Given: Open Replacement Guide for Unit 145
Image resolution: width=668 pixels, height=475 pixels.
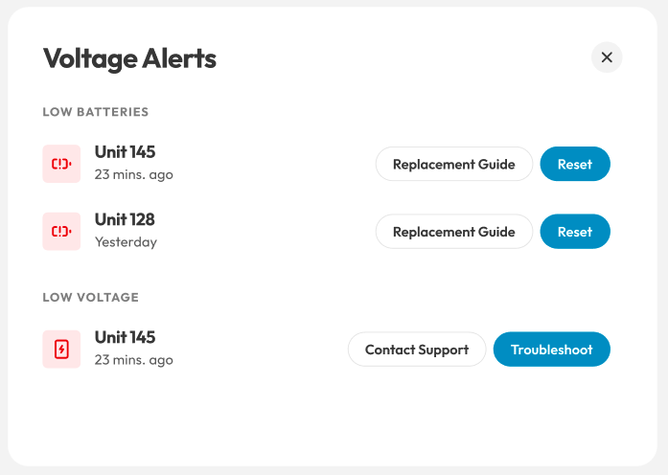Looking at the screenshot, I should point(454,164).
